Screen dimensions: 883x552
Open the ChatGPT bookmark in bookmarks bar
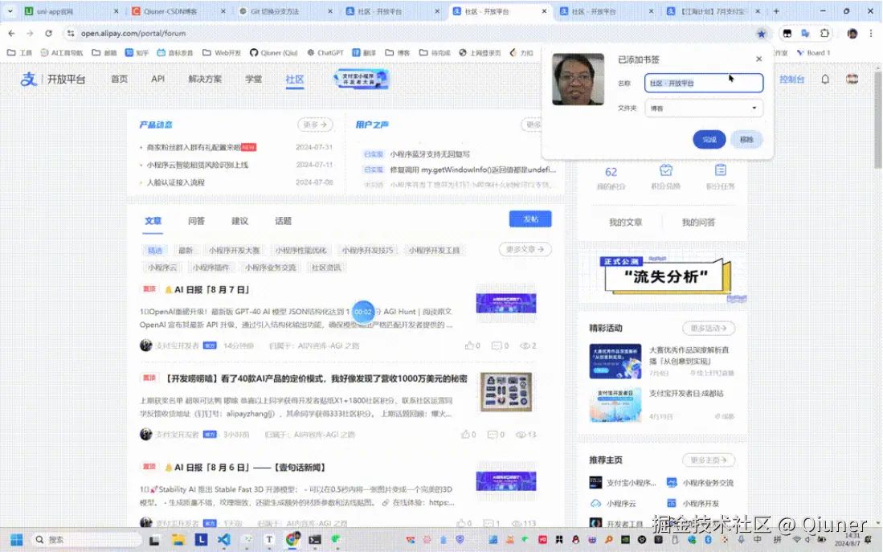click(x=325, y=53)
